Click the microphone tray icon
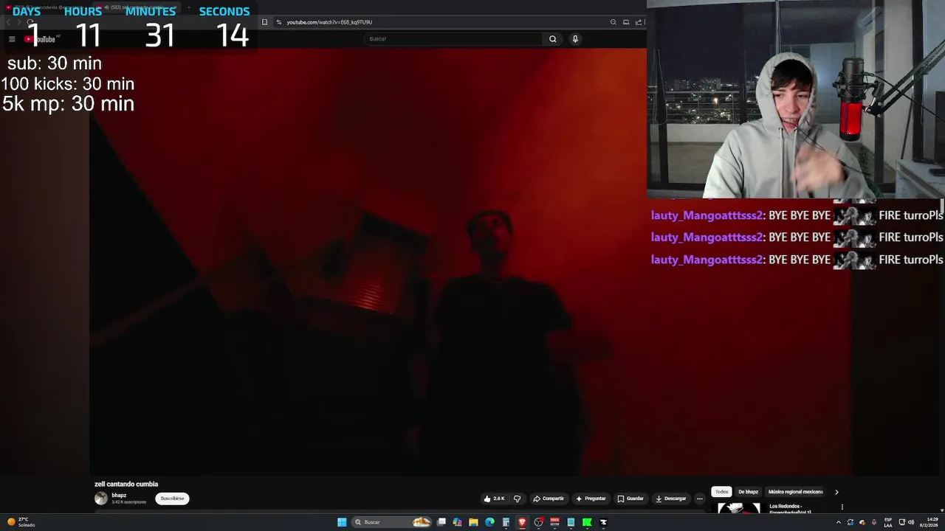 click(874, 522)
